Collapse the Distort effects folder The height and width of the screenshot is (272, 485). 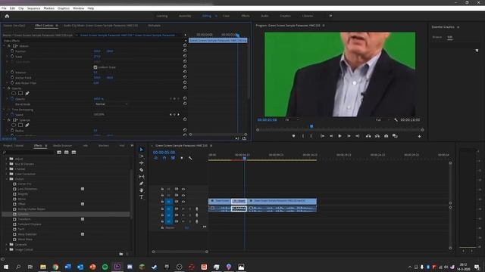(7, 179)
